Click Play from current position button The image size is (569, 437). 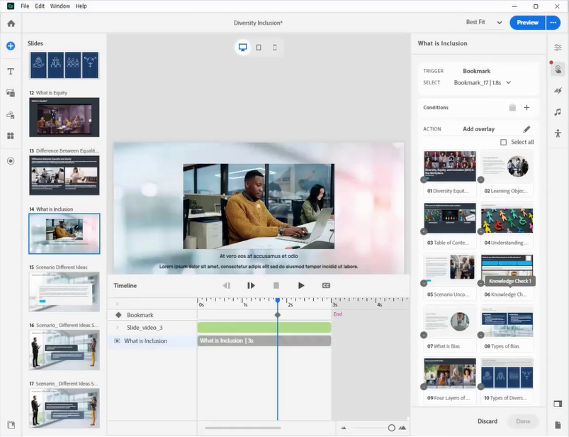click(x=251, y=285)
